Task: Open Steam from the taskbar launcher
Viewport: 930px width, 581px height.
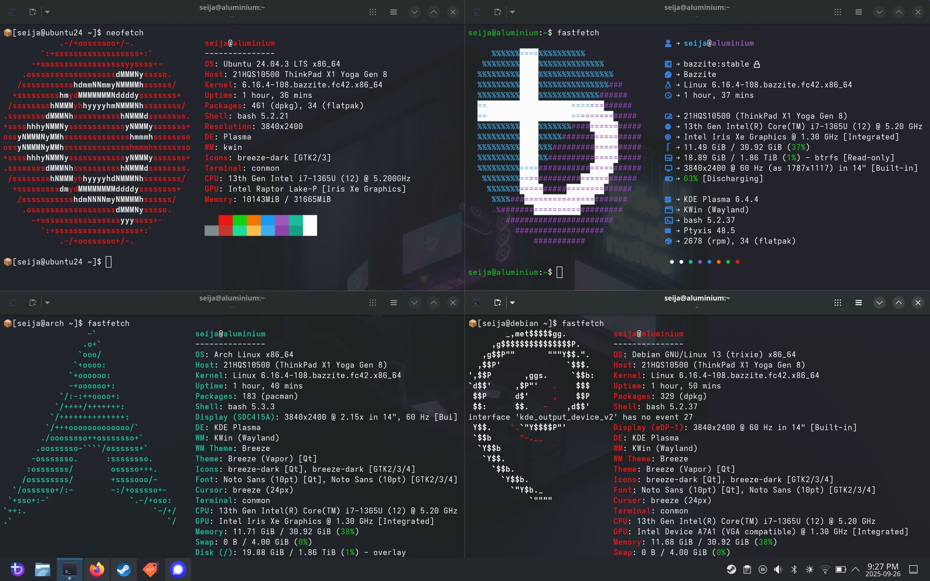Action: coord(124,569)
